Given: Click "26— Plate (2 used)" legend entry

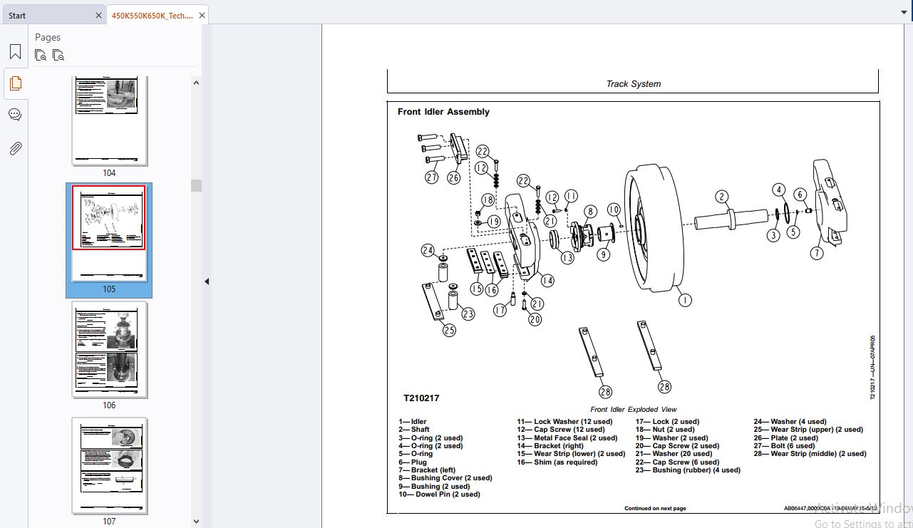Looking at the screenshot, I should click(785, 438).
